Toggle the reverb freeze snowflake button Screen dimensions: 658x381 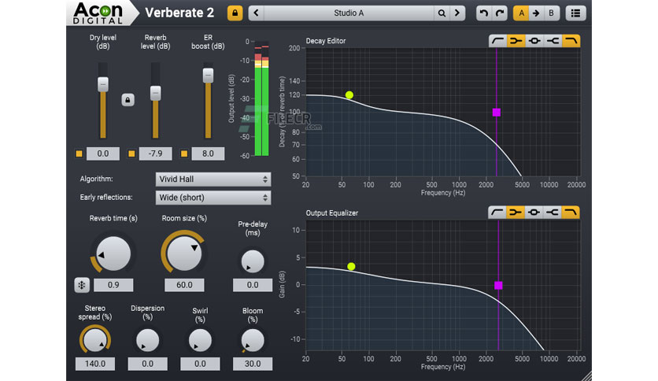pyautogui.click(x=82, y=285)
